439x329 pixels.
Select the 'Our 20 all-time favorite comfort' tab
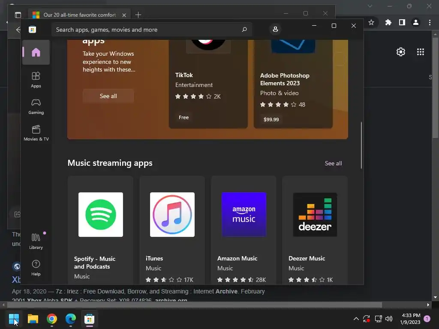(x=79, y=15)
